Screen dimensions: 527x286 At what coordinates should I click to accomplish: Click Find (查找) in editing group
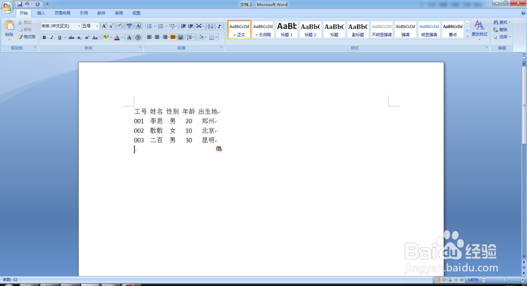click(502, 22)
